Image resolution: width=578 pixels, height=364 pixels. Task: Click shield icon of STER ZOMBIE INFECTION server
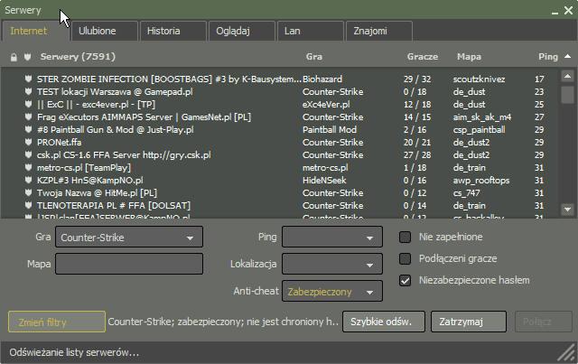pyautogui.click(x=28, y=79)
